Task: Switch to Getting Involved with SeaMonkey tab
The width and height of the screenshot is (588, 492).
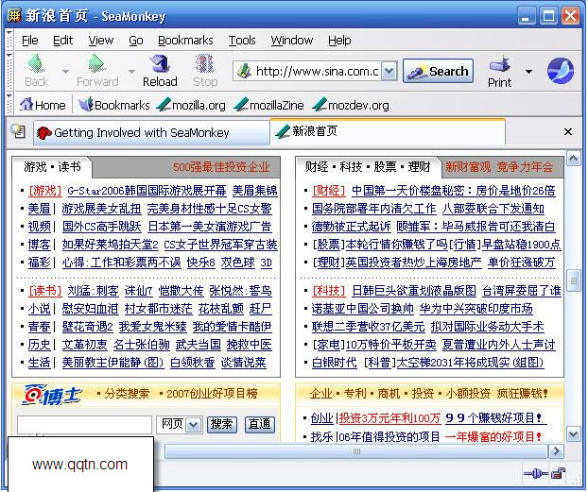Action: 151,132
